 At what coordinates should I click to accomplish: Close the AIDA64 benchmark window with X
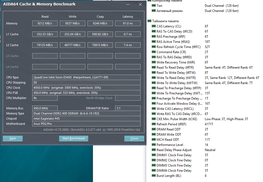tap(140, 4)
